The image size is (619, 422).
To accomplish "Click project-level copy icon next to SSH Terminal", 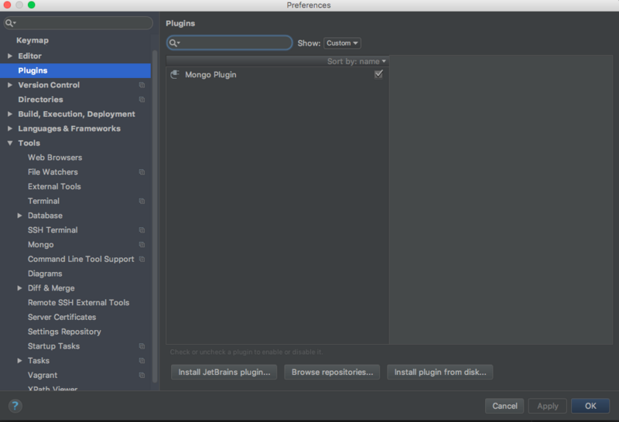I will [142, 230].
